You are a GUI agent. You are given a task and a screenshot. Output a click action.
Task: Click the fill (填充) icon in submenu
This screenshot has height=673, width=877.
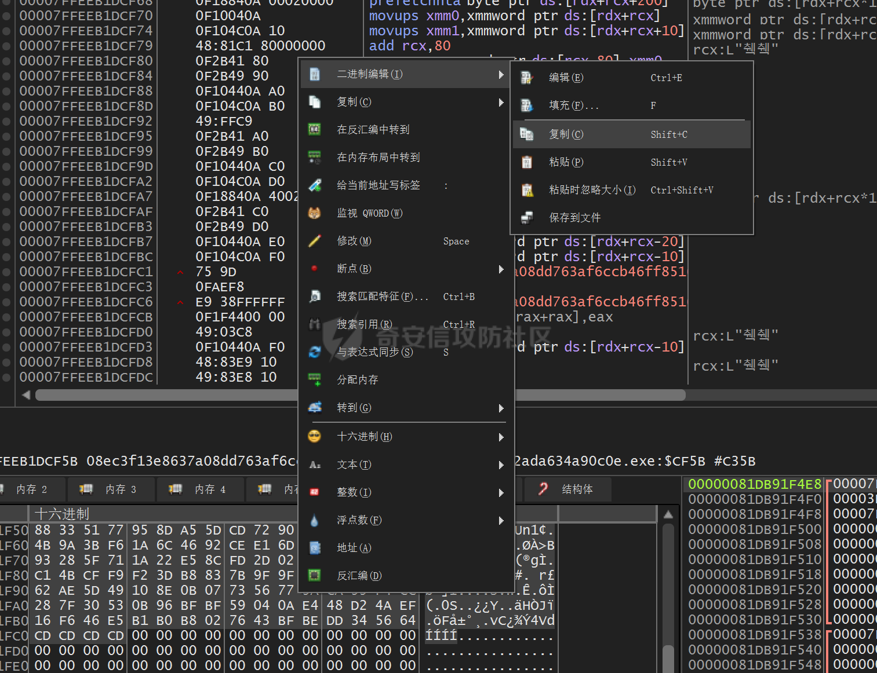(527, 105)
